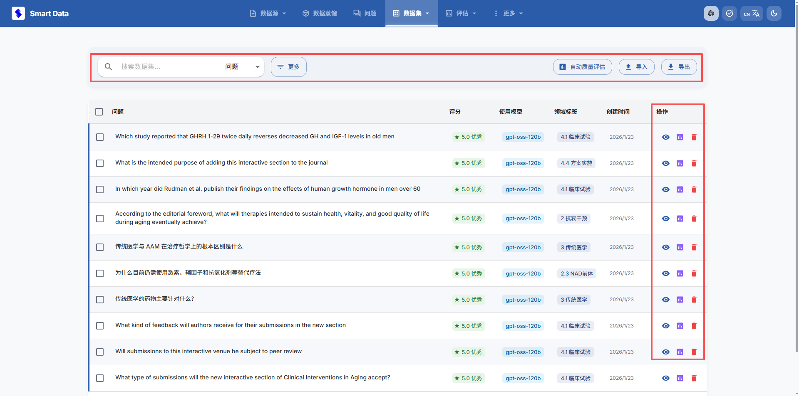Click the 自动质量评估 button
Viewport: 799px width, 396px height.
click(582, 67)
